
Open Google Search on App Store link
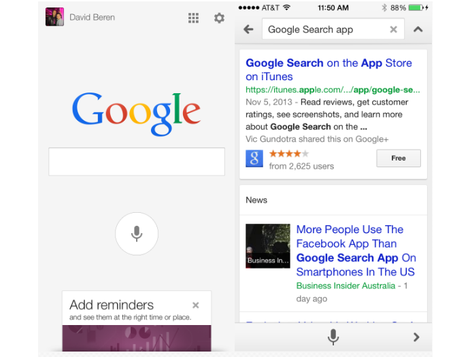329,69
